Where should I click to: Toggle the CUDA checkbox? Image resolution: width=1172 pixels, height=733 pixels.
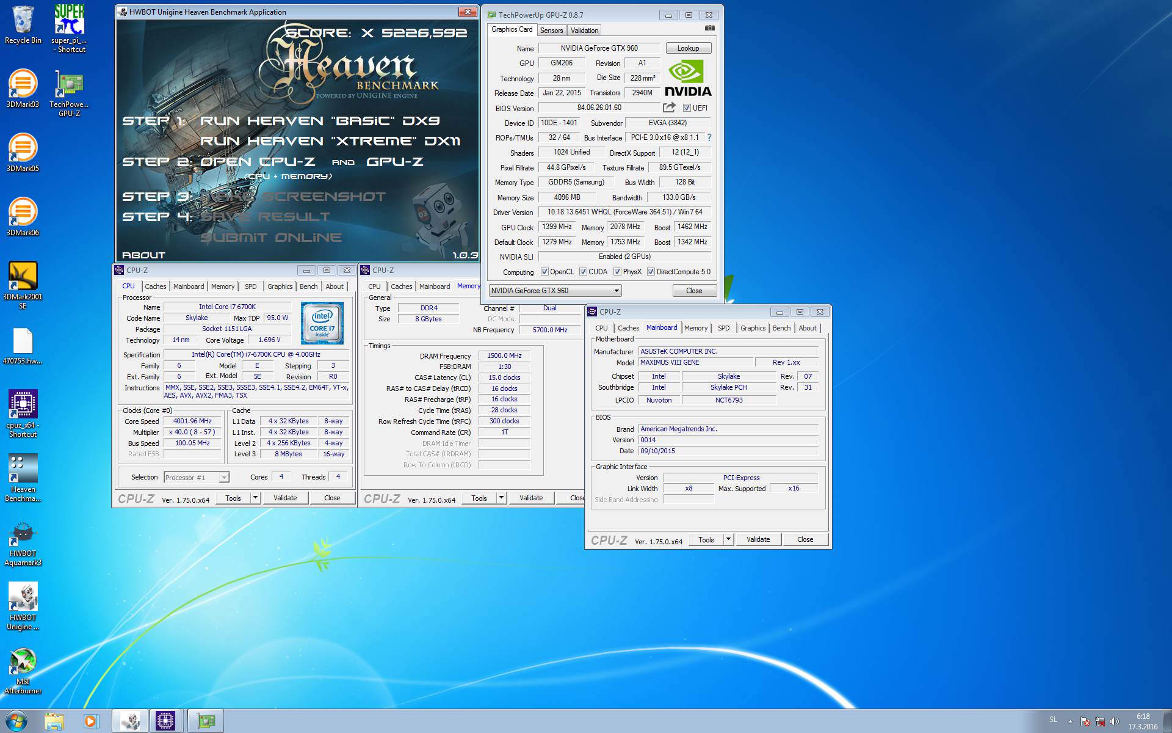(x=583, y=272)
